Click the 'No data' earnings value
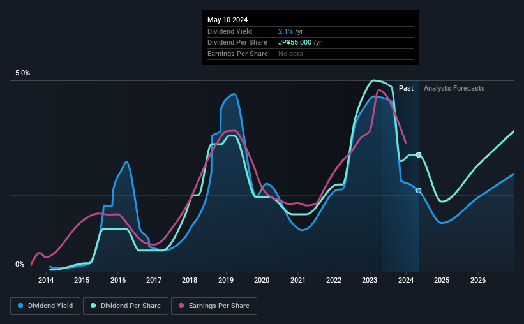The image size is (524, 324). 290,54
